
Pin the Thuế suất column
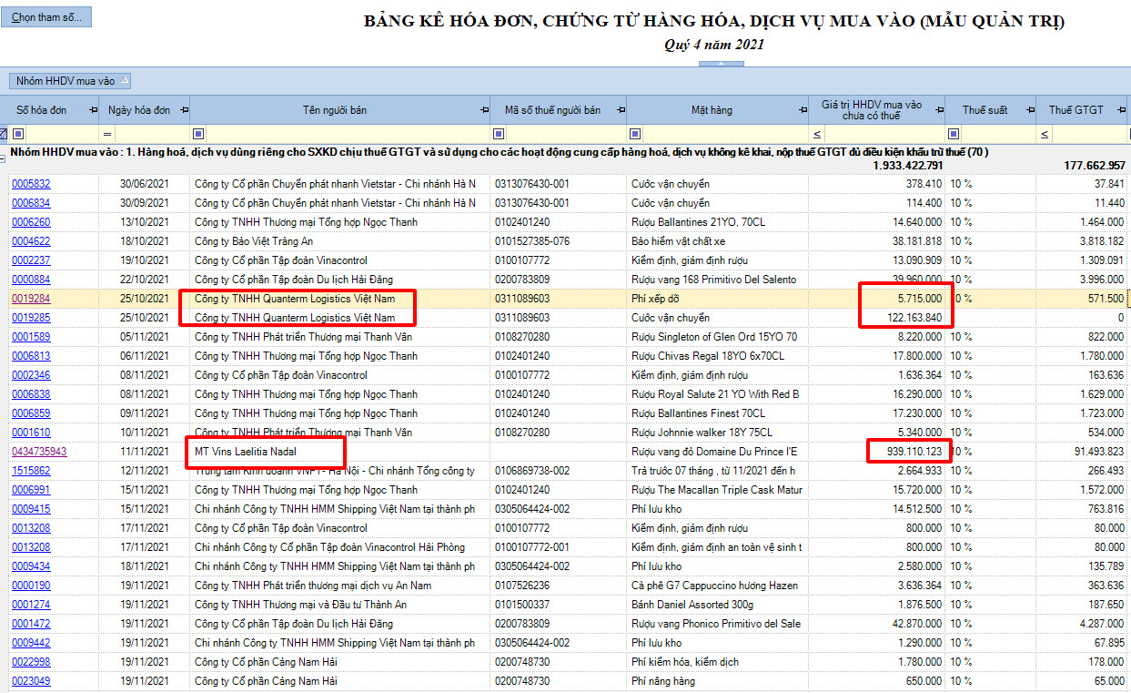pyautogui.click(x=1029, y=110)
